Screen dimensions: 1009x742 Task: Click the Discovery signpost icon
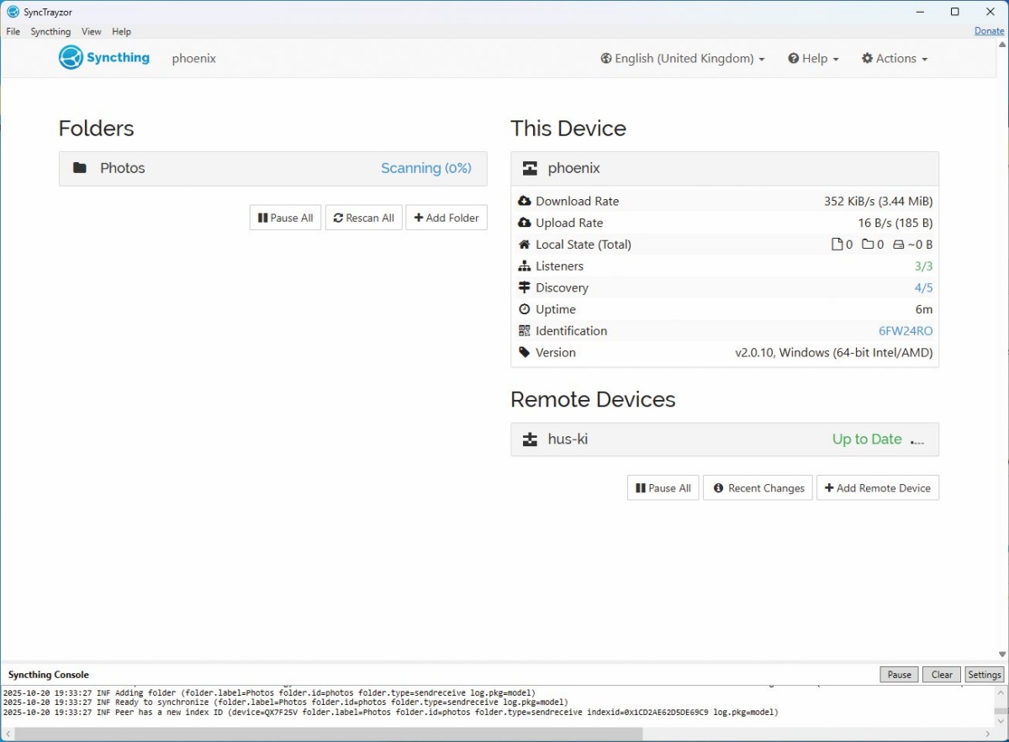pyautogui.click(x=525, y=287)
